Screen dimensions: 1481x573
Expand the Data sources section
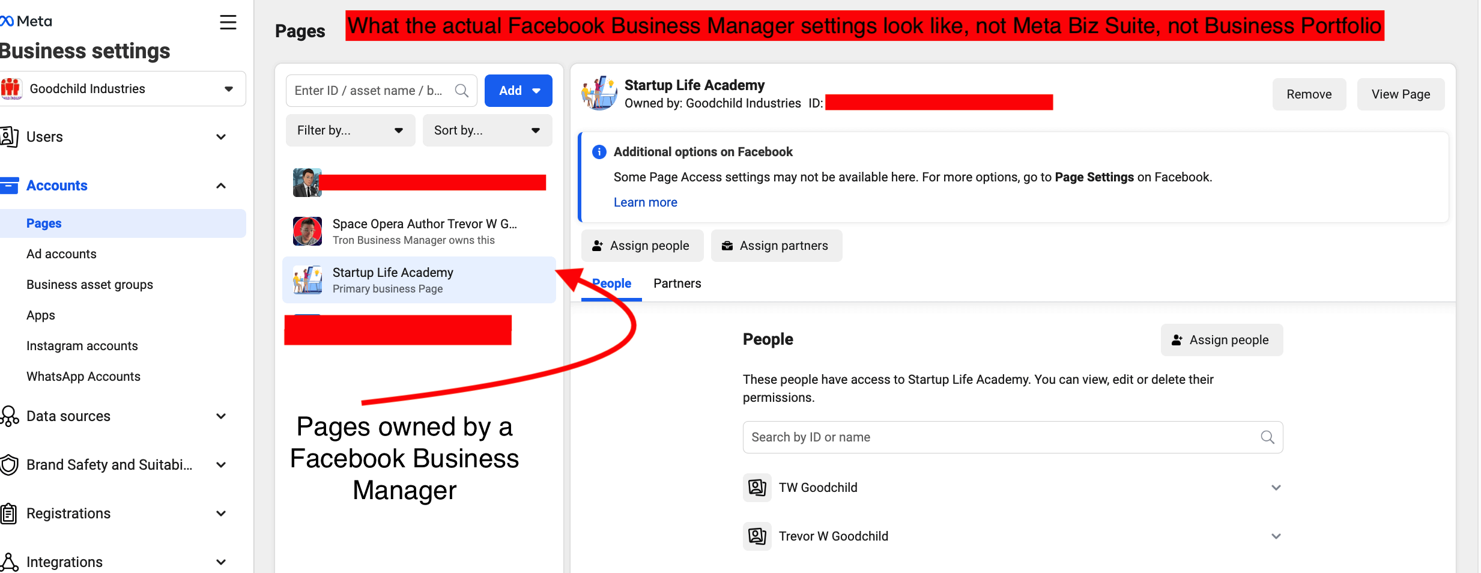click(x=221, y=416)
